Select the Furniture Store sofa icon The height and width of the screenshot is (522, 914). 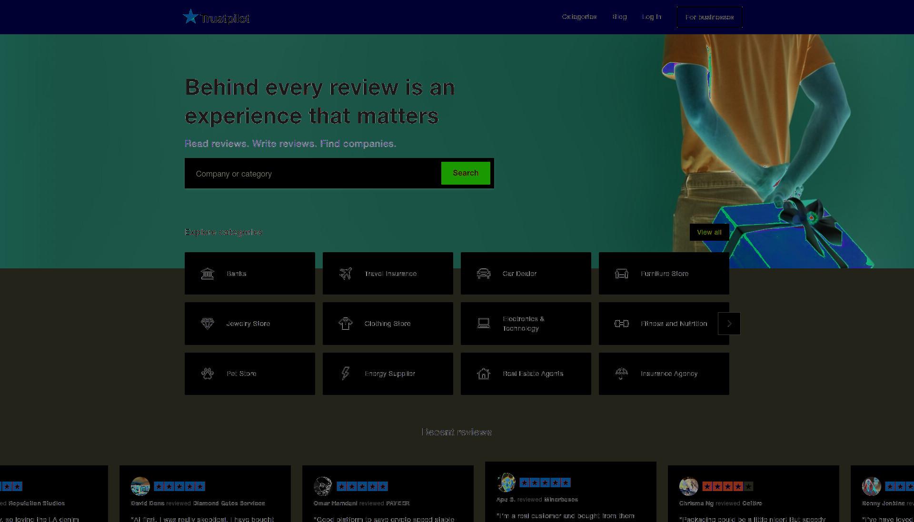point(622,274)
